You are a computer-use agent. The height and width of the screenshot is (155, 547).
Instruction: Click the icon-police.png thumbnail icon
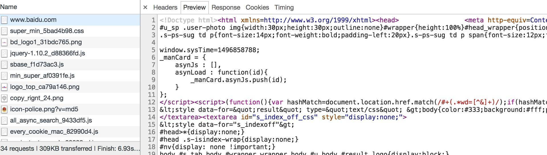pos(4,109)
